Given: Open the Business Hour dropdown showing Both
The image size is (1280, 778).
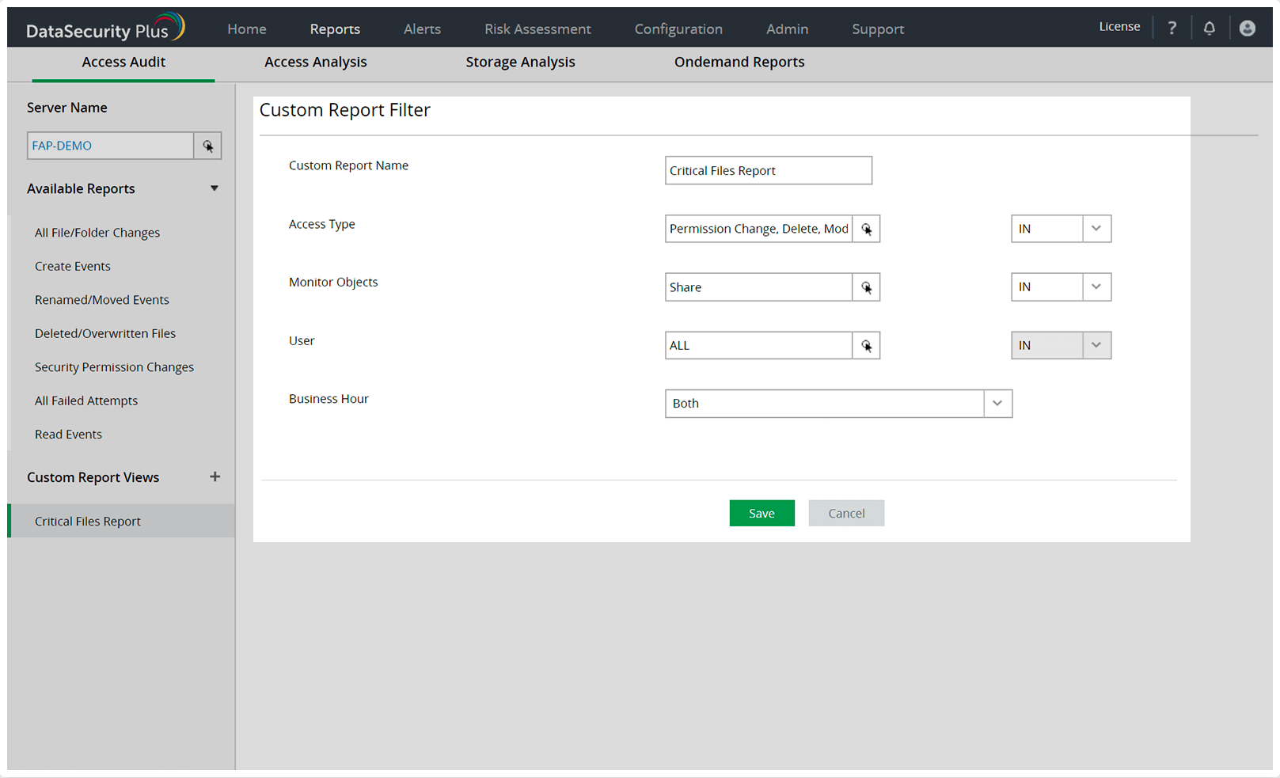Looking at the screenshot, I should [997, 404].
